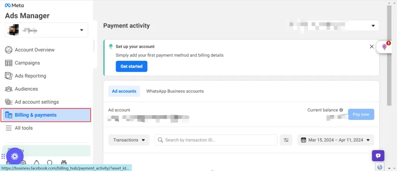Open the notifications bell in sidebar footer
Screen dimensions: 397x171
pos(36,163)
